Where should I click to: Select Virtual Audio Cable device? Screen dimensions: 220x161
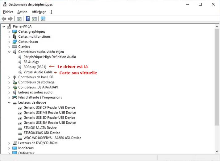(38, 72)
